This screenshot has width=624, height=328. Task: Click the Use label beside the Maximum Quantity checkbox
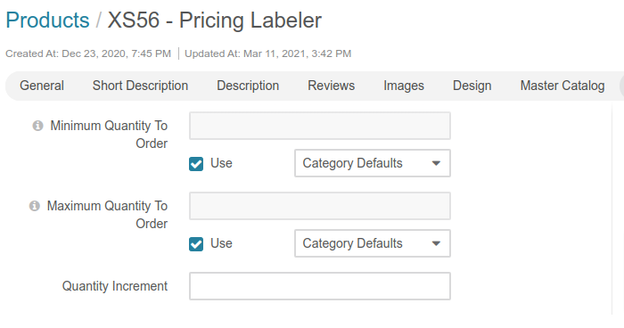221,243
